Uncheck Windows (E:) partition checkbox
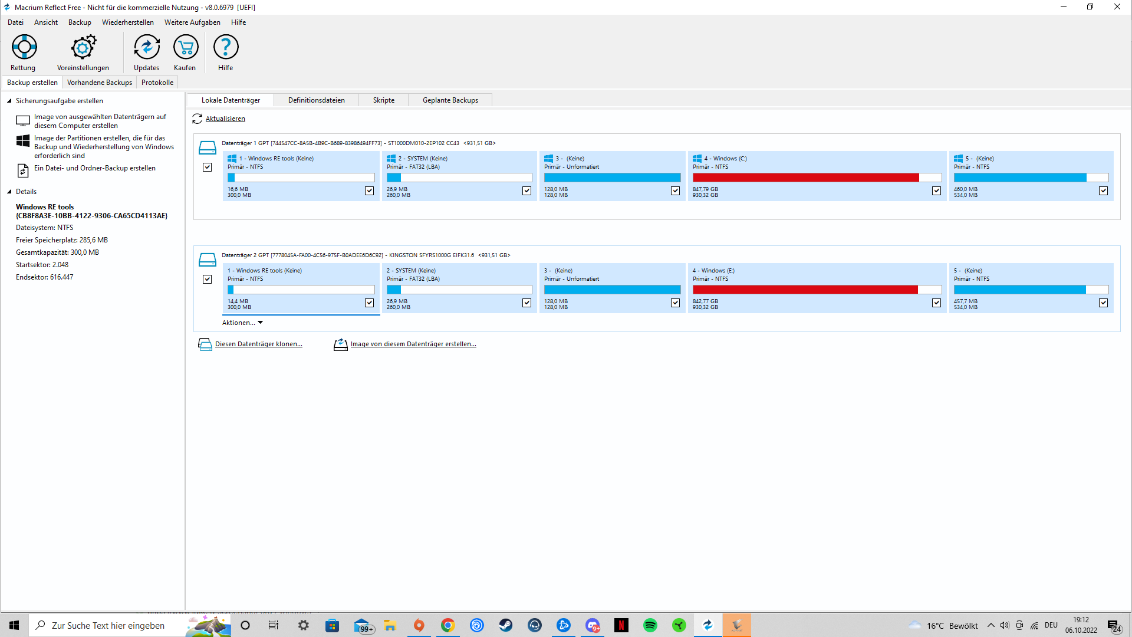The width and height of the screenshot is (1132, 637). click(936, 303)
